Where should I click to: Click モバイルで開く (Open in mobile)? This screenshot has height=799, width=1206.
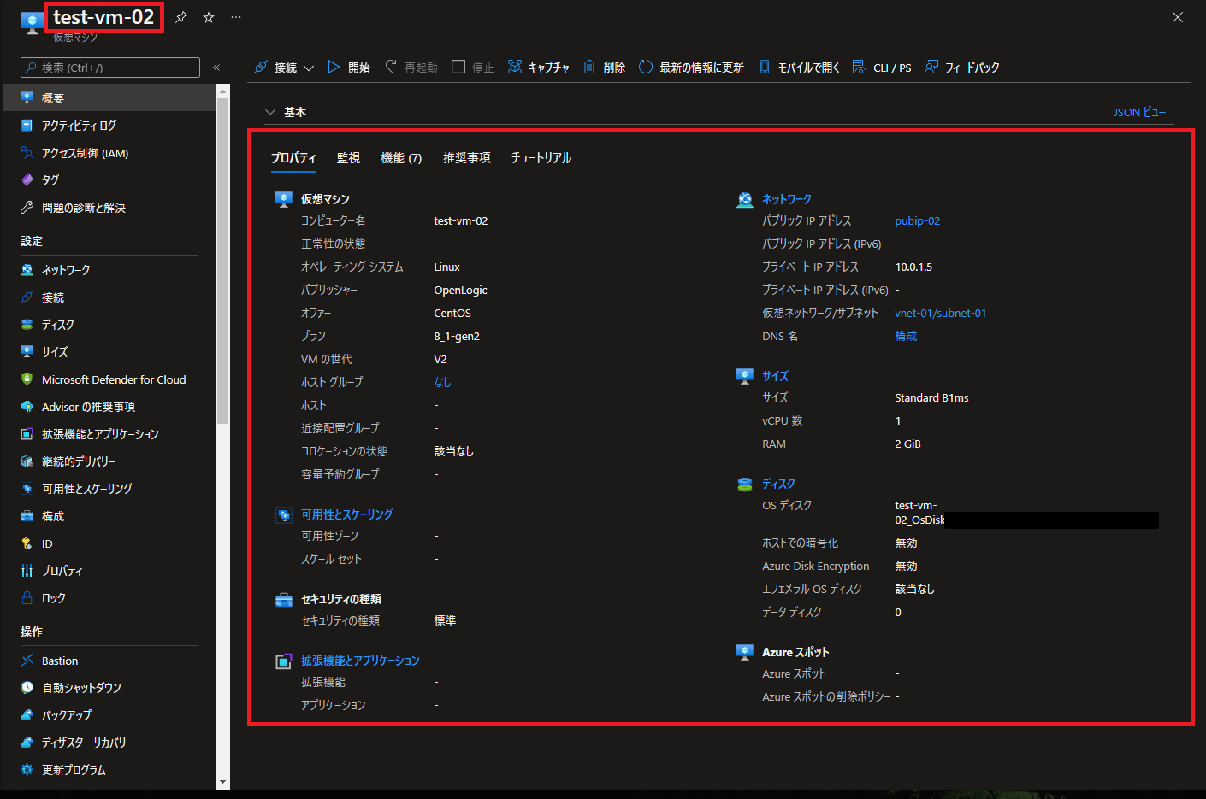799,68
